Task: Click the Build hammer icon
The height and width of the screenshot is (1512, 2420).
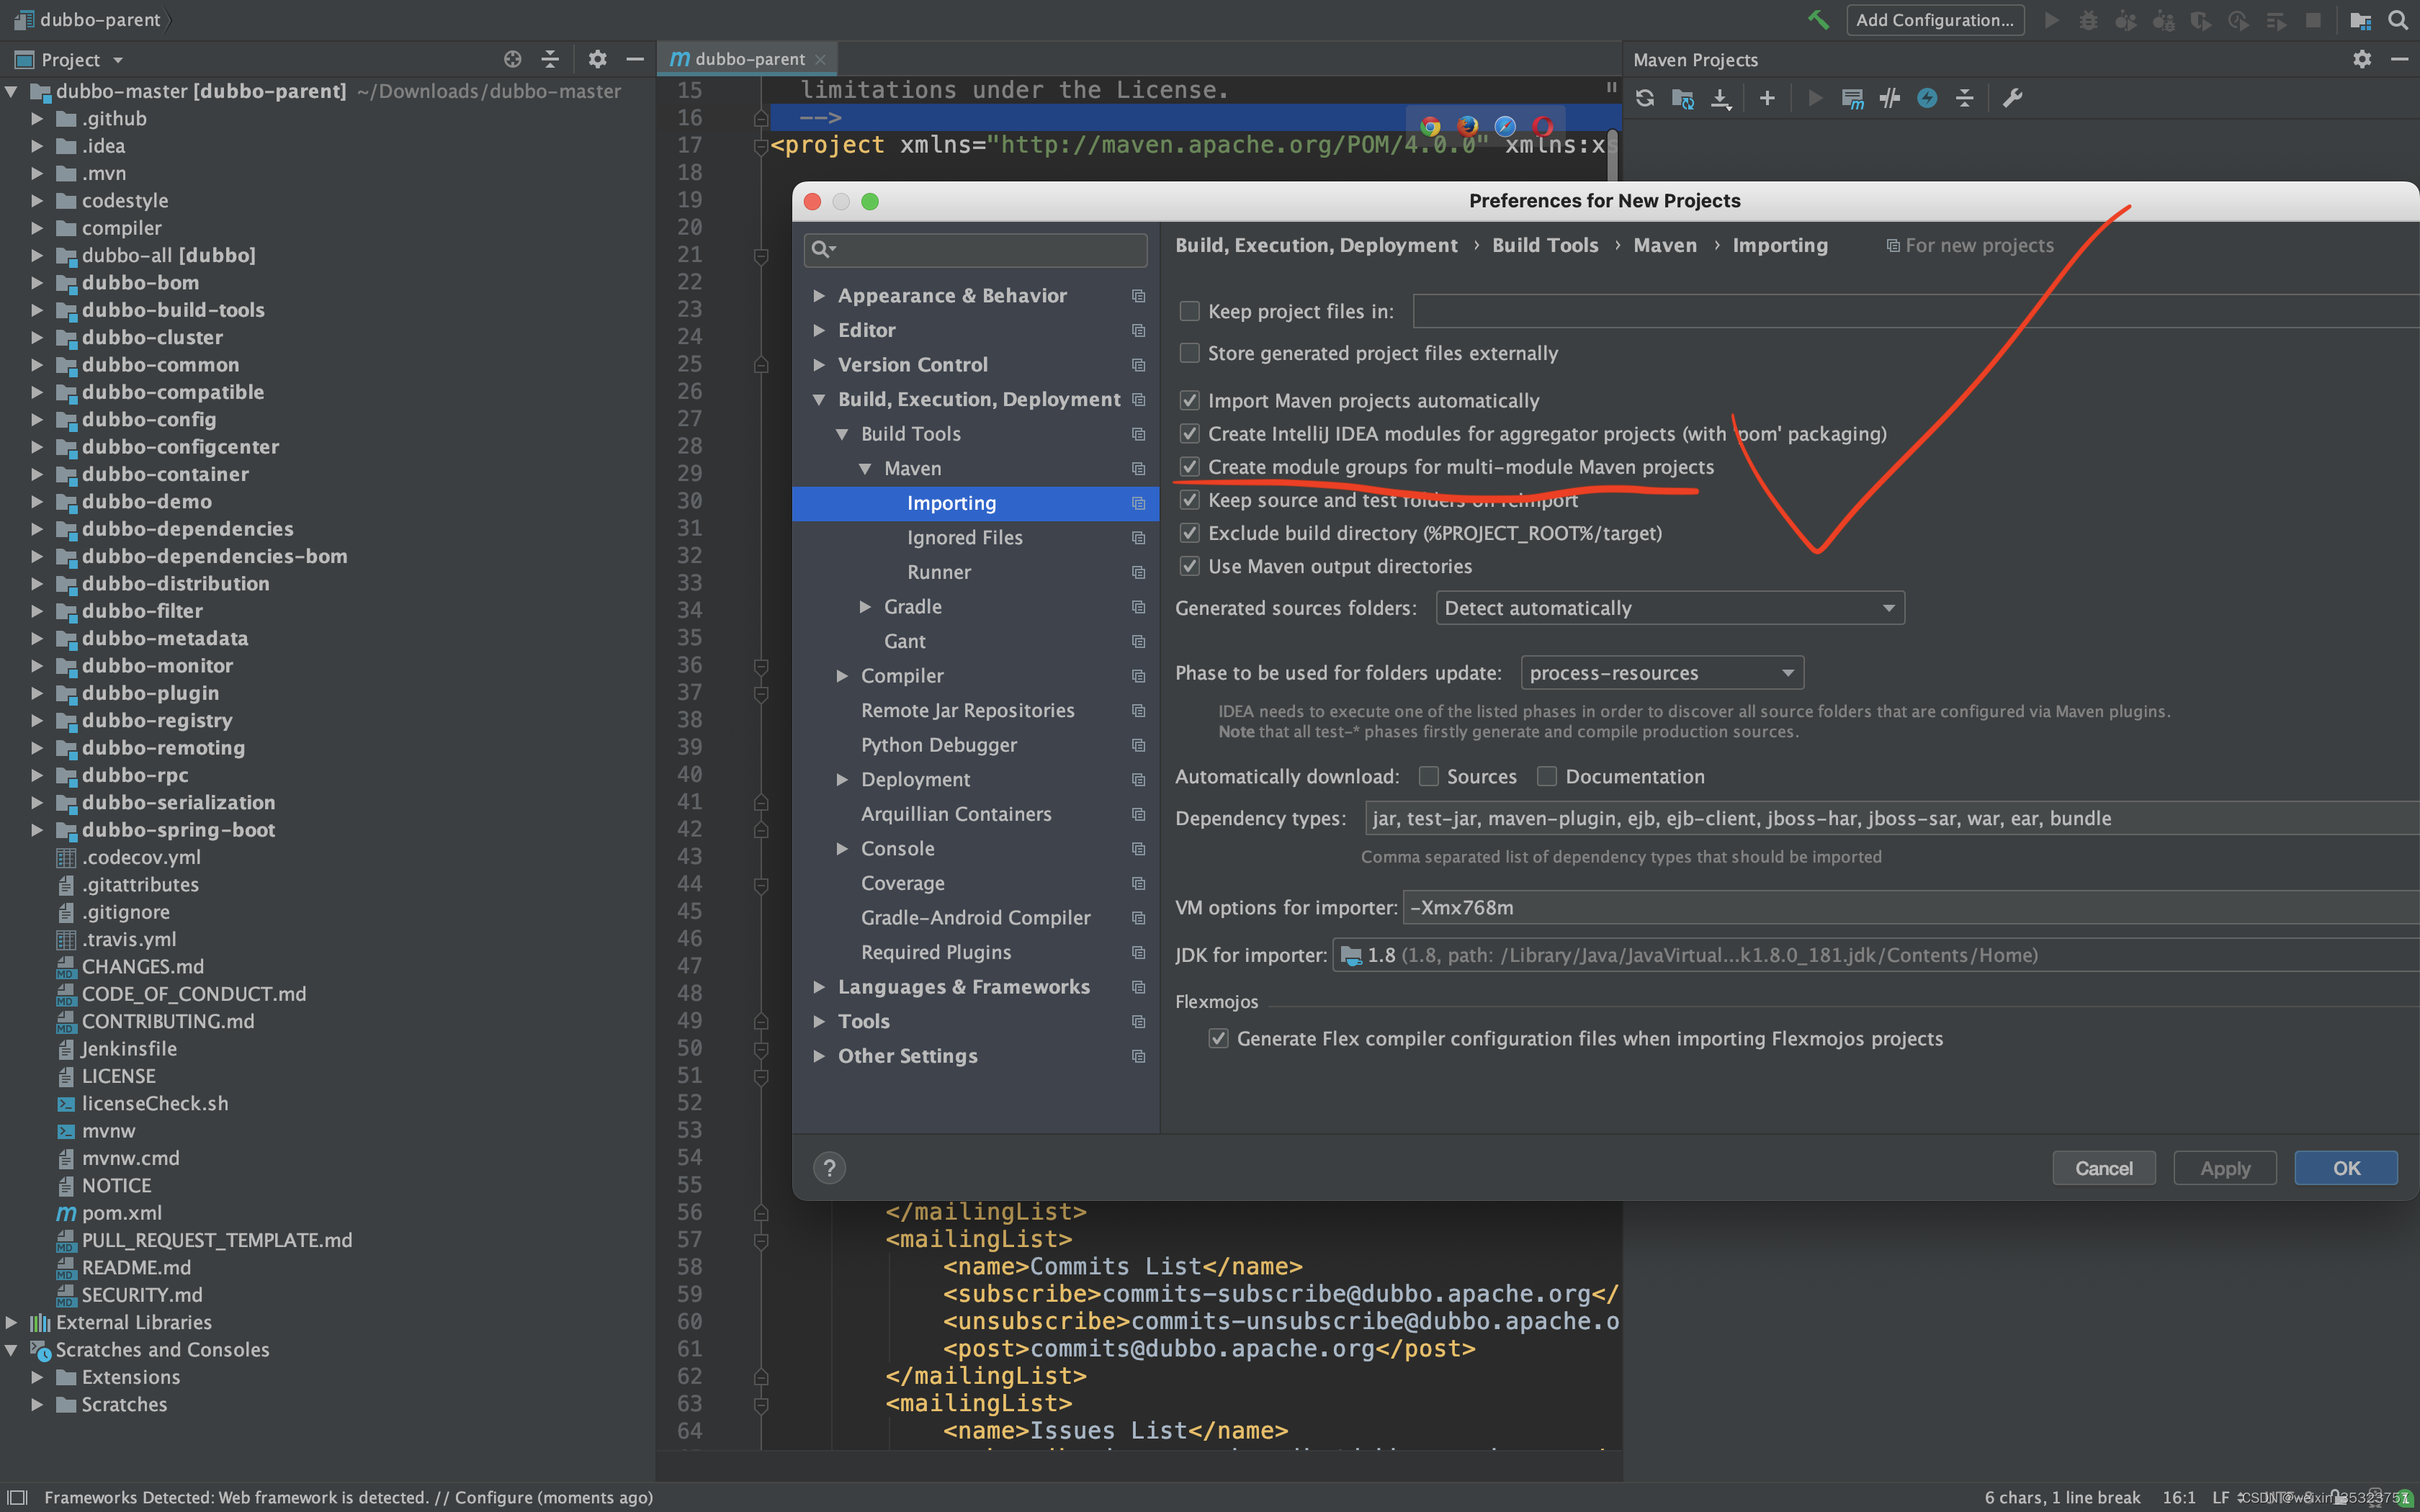Action: (1817, 20)
